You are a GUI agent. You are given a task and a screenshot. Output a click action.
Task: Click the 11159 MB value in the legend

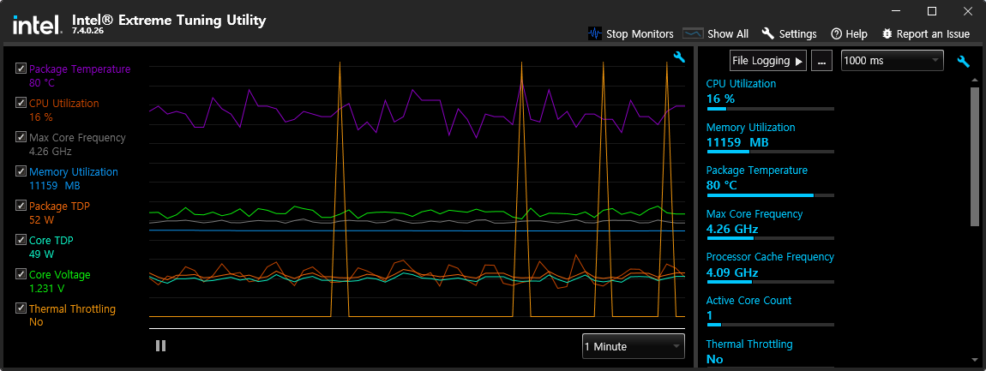pos(55,185)
